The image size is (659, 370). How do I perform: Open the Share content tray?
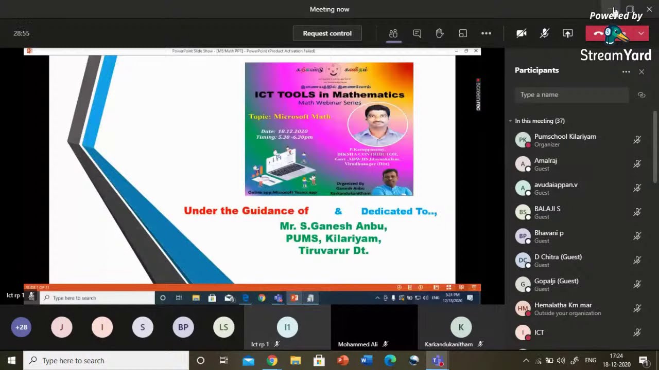click(x=567, y=33)
